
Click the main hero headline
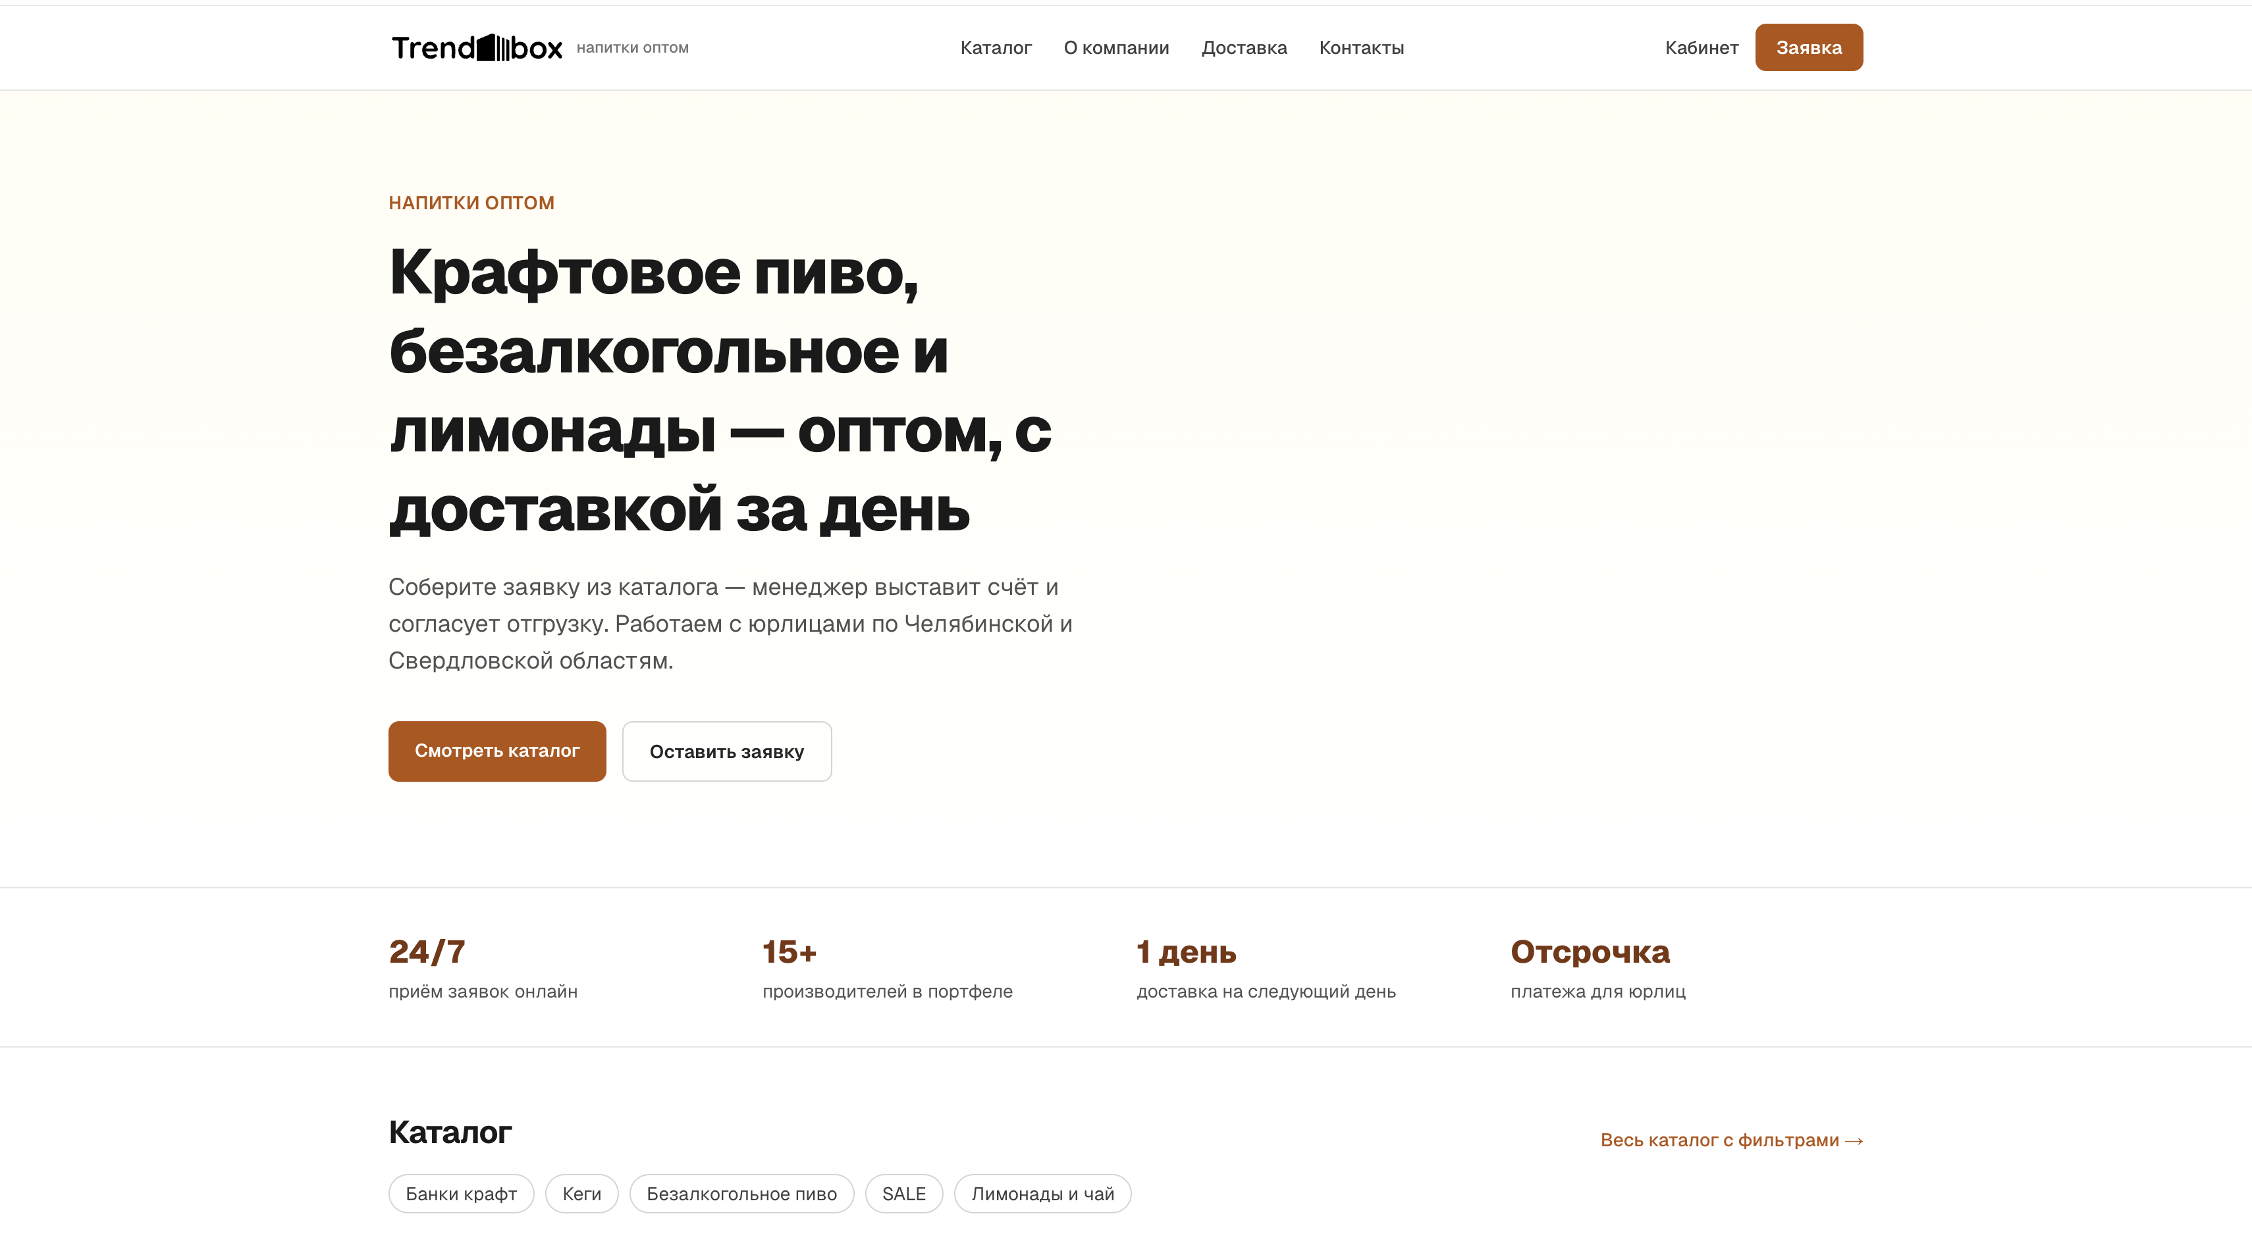pyautogui.click(x=720, y=390)
